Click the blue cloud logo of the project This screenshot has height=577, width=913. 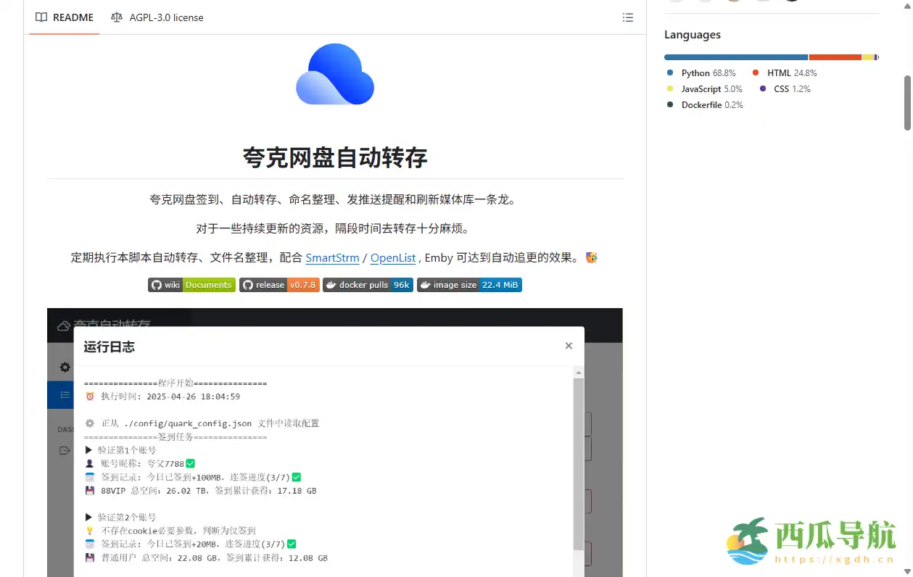(334, 74)
